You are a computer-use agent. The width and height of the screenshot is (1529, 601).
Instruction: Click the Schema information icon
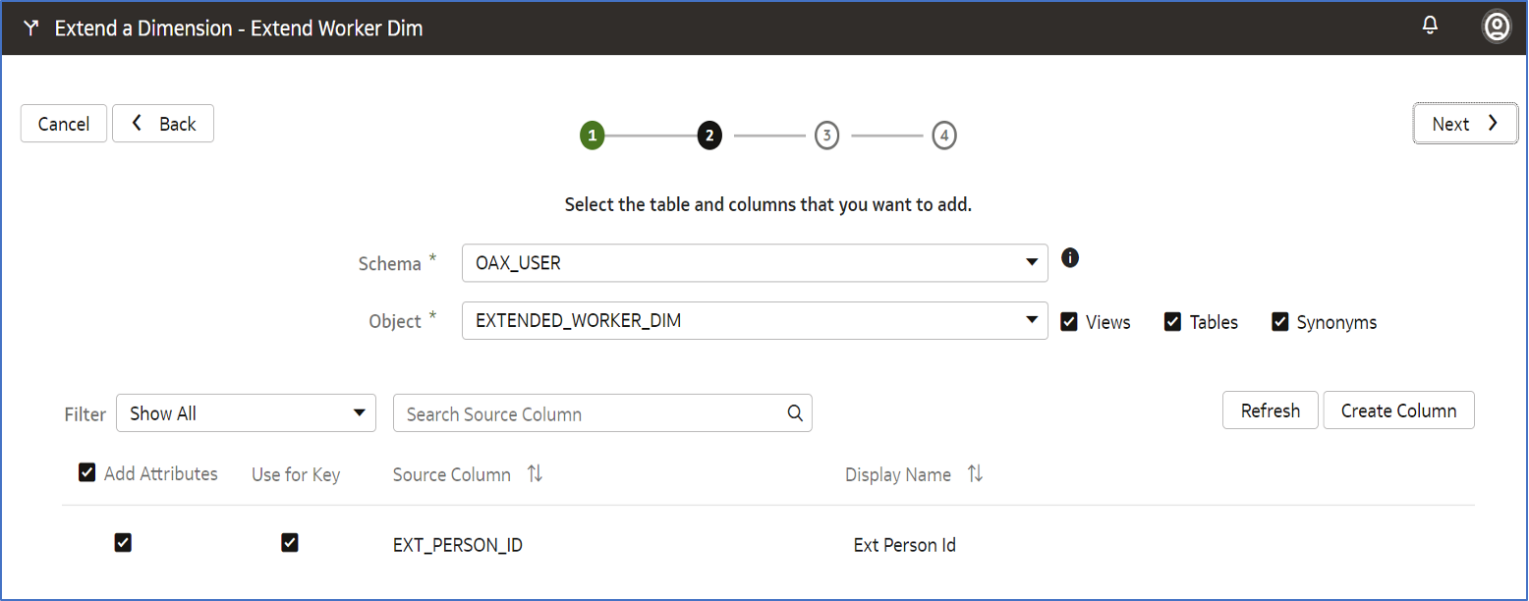(x=1070, y=258)
